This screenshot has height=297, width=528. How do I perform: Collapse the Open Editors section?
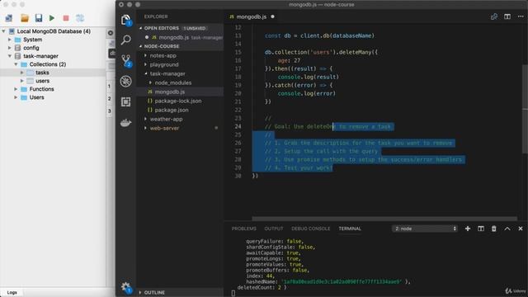point(141,28)
